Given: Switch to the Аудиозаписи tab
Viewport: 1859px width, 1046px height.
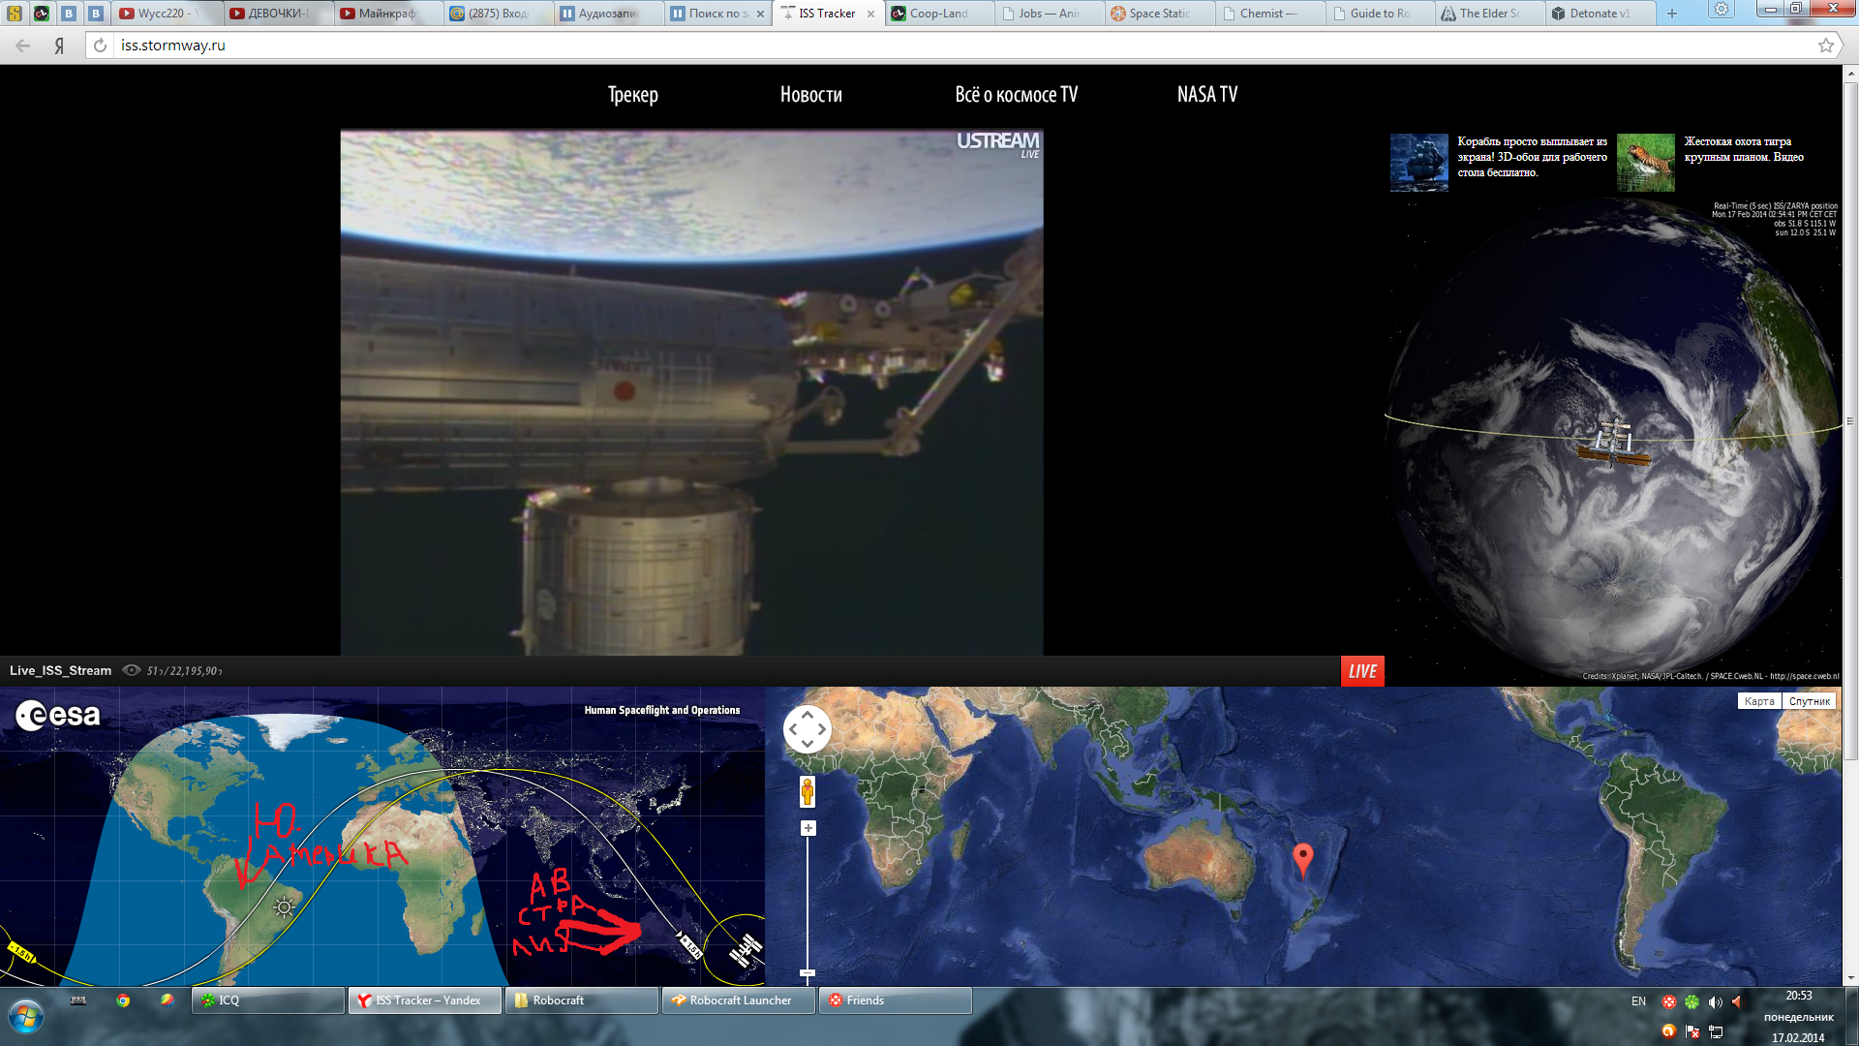Looking at the screenshot, I should [608, 14].
